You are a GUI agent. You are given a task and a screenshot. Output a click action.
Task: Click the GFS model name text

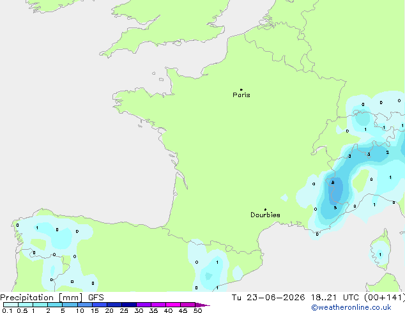click(96, 298)
